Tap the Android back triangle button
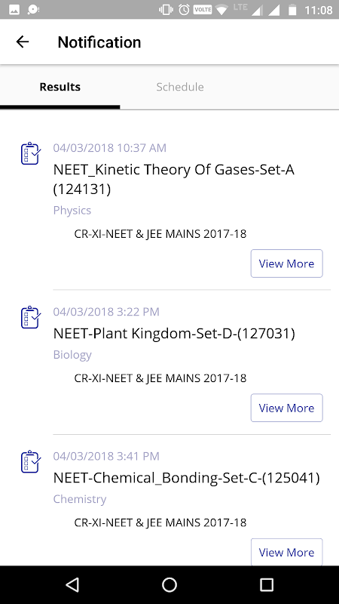339x604 pixels. 72,584
